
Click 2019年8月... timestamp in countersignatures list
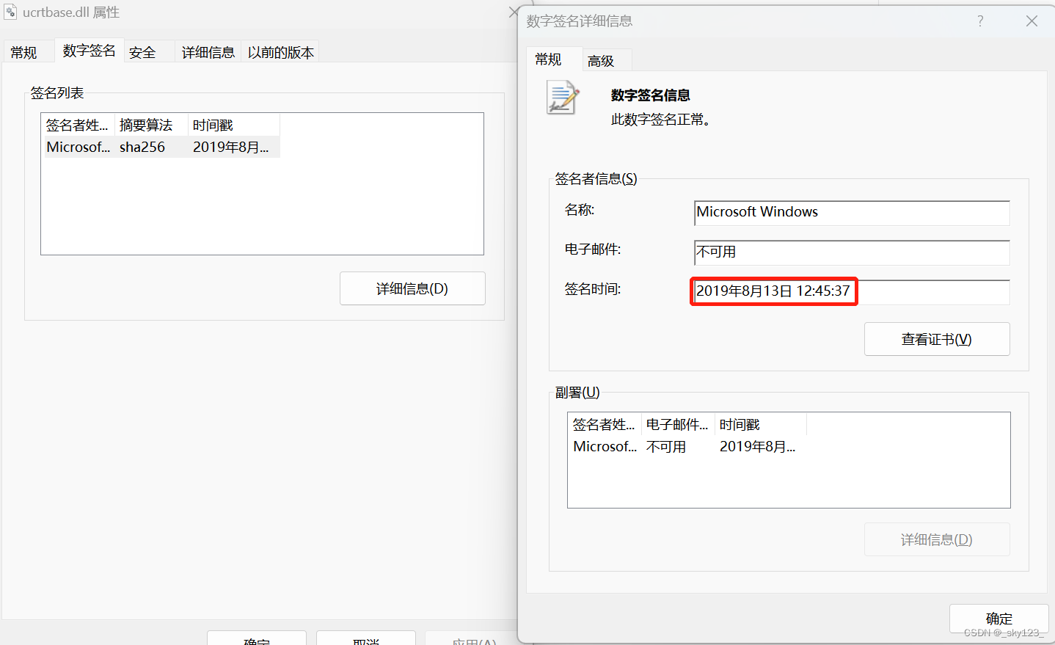[757, 446]
